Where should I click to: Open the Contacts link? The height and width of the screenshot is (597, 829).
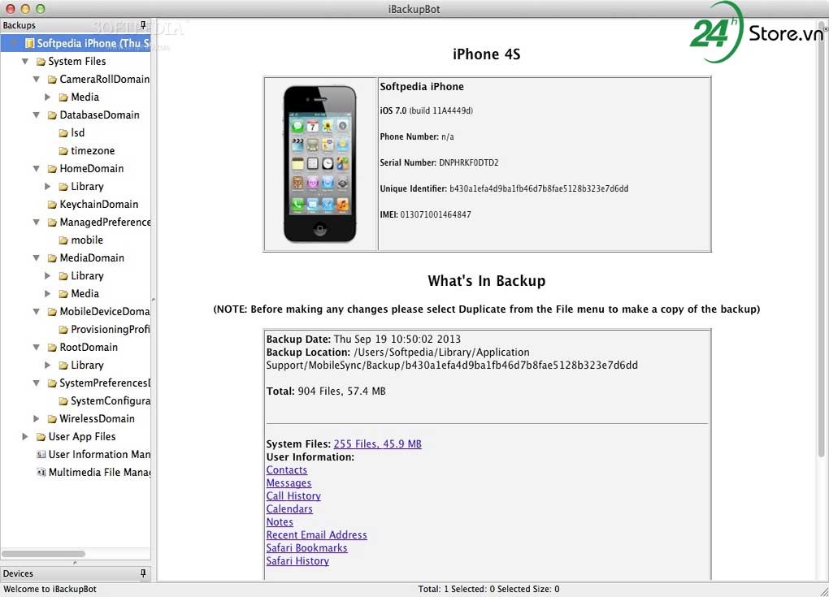pos(287,470)
